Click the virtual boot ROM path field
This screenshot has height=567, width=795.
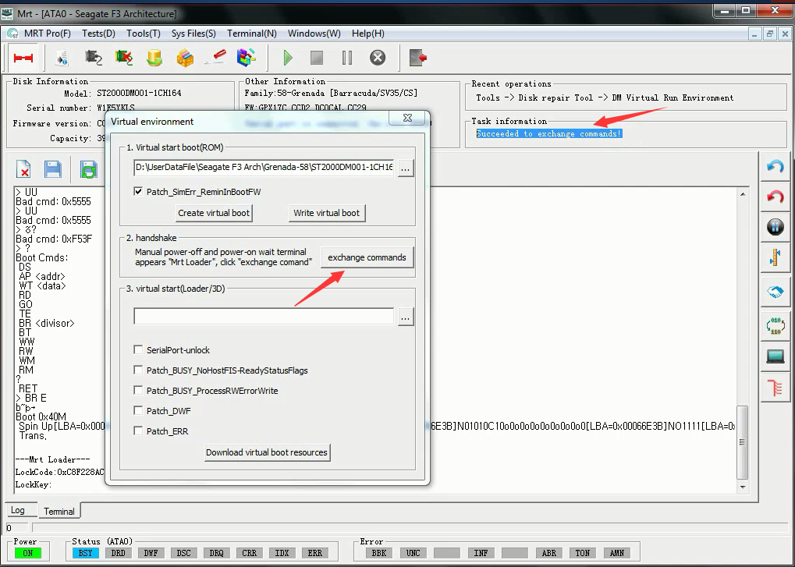coord(264,167)
